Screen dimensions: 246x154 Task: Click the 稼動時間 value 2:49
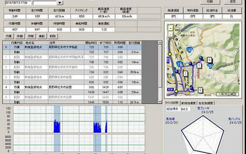point(15,16)
